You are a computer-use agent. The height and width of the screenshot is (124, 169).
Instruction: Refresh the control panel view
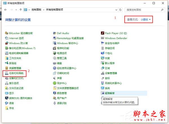120,10
